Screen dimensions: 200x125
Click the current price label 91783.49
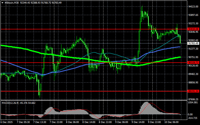(x=193, y=43)
